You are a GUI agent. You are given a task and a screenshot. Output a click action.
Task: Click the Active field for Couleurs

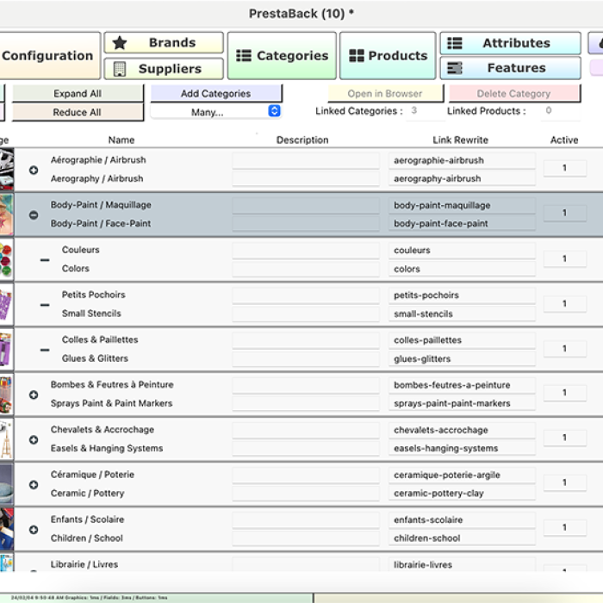[564, 258]
